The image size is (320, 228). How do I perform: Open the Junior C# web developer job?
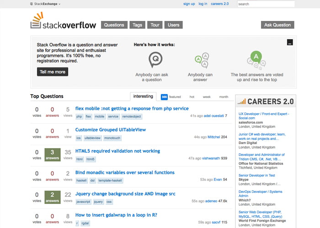(262, 136)
